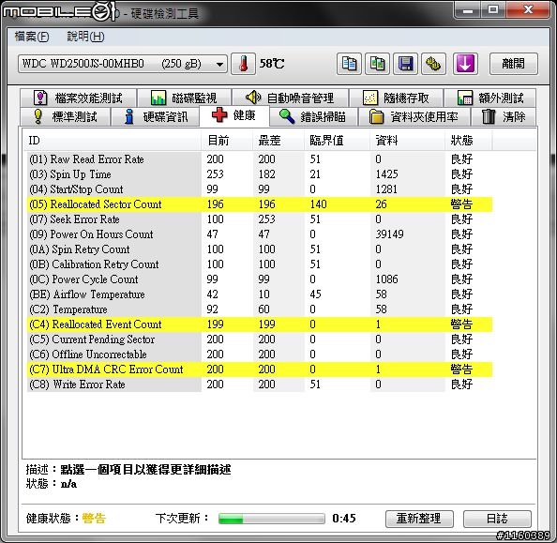Click the 離開 exit button

pyautogui.click(x=513, y=64)
